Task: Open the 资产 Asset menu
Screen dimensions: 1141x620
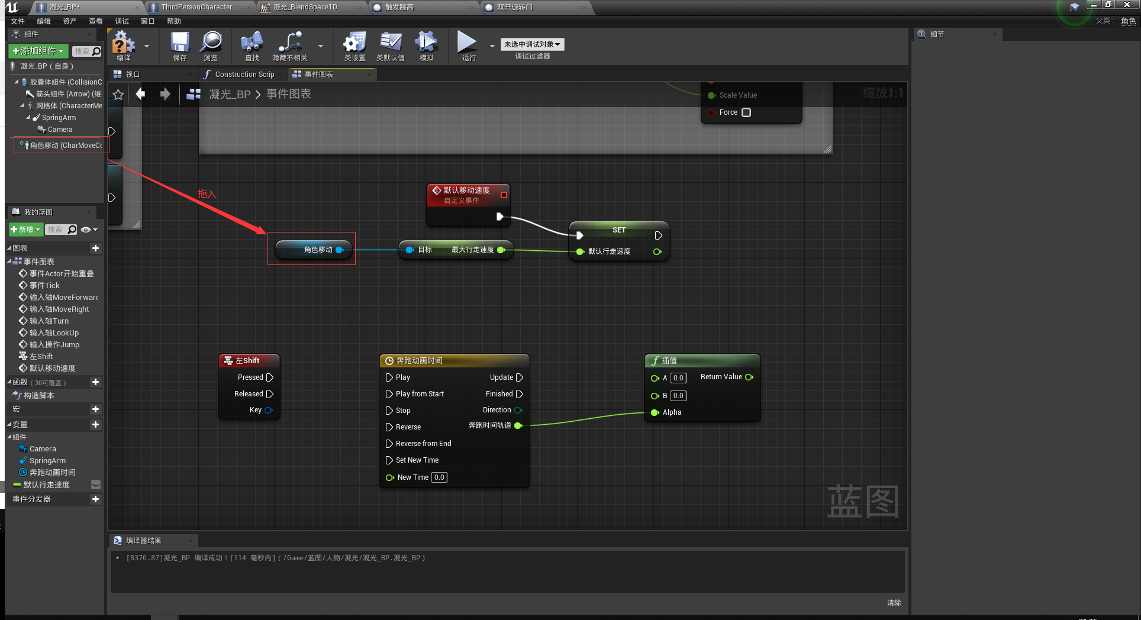Action: pyautogui.click(x=70, y=21)
